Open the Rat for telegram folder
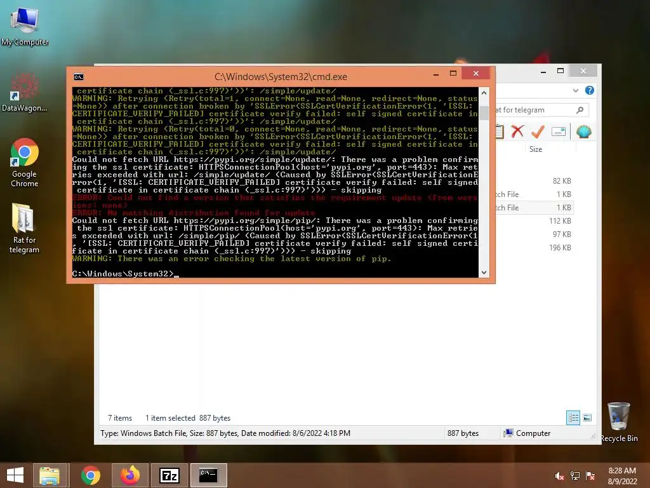 coord(25,228)
